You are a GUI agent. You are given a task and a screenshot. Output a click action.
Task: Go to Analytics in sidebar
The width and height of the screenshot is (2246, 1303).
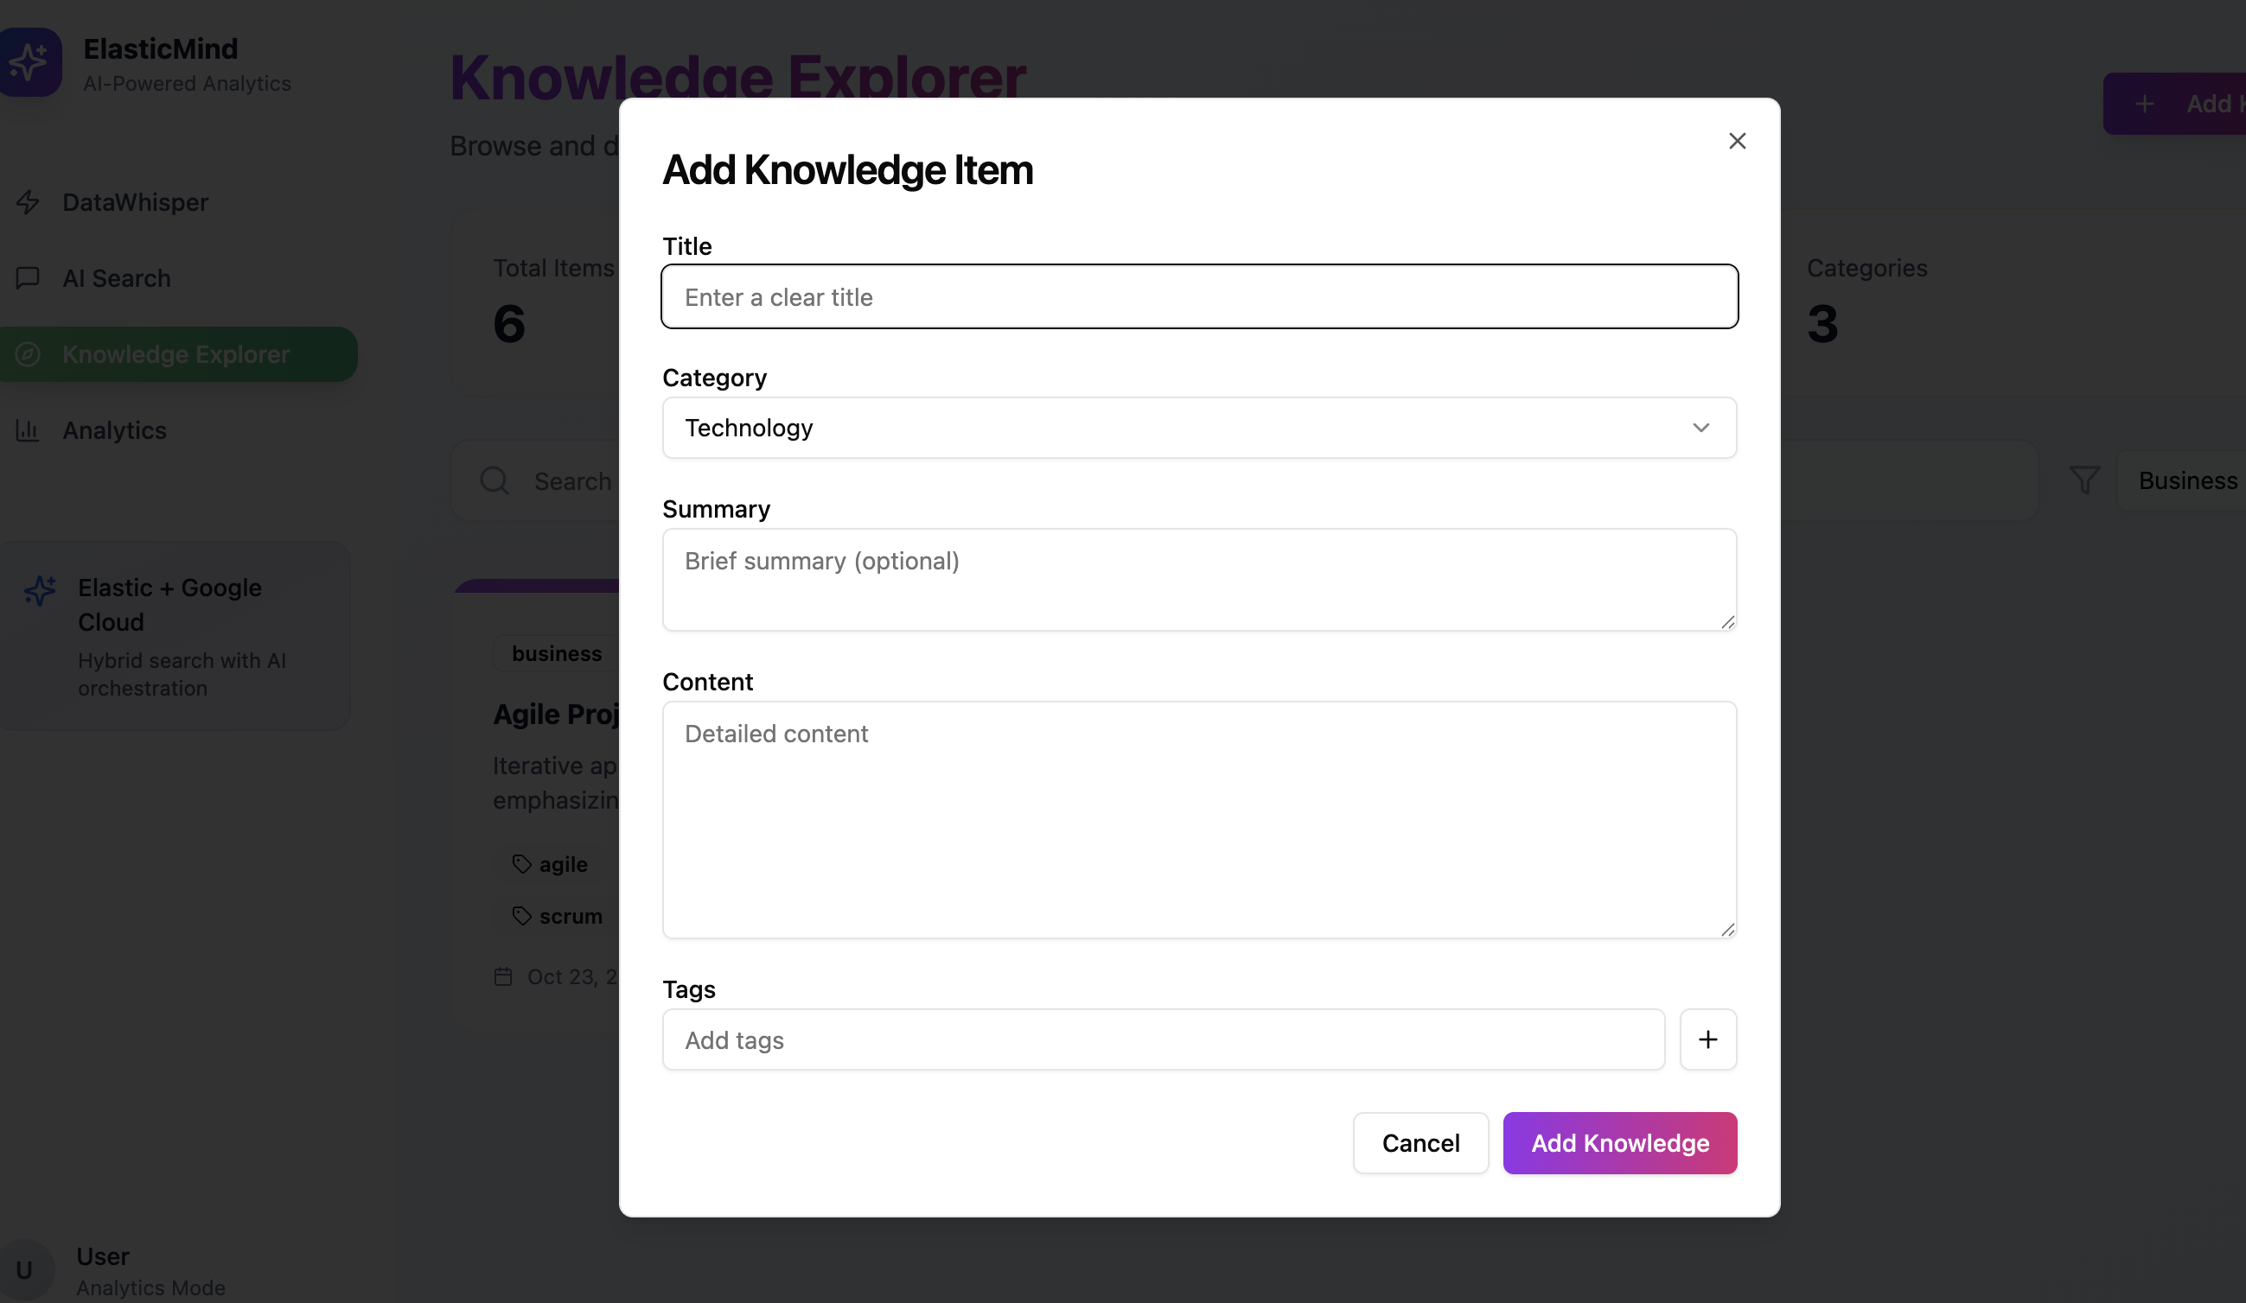pos(114,430)
